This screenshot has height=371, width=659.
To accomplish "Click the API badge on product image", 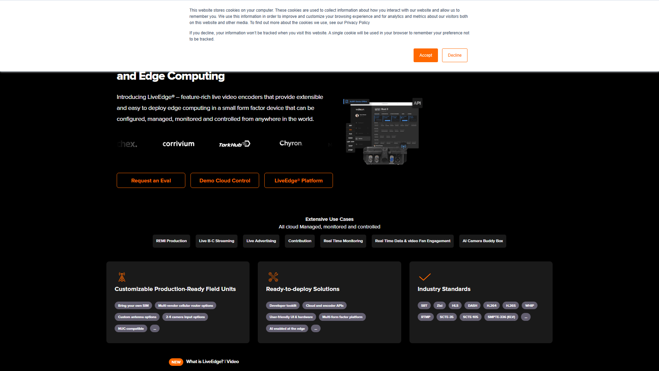I will click(x=417, y=103).
